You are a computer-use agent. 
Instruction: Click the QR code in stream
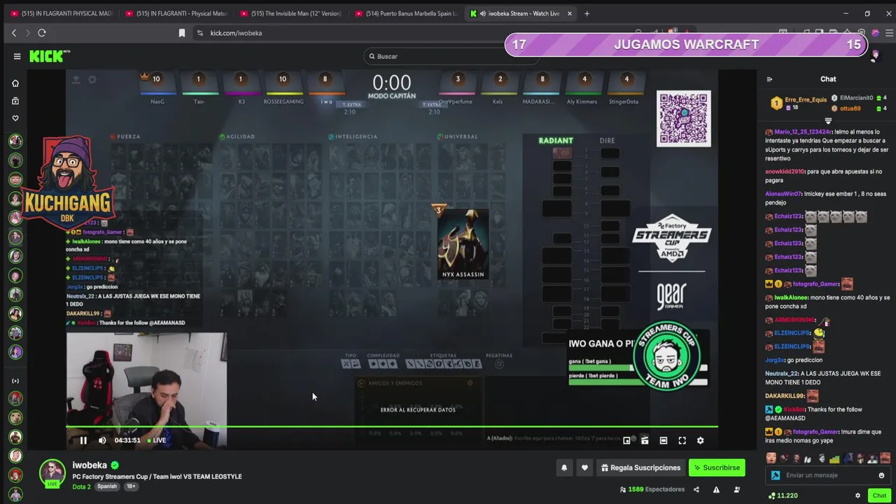tap(683, 118)
